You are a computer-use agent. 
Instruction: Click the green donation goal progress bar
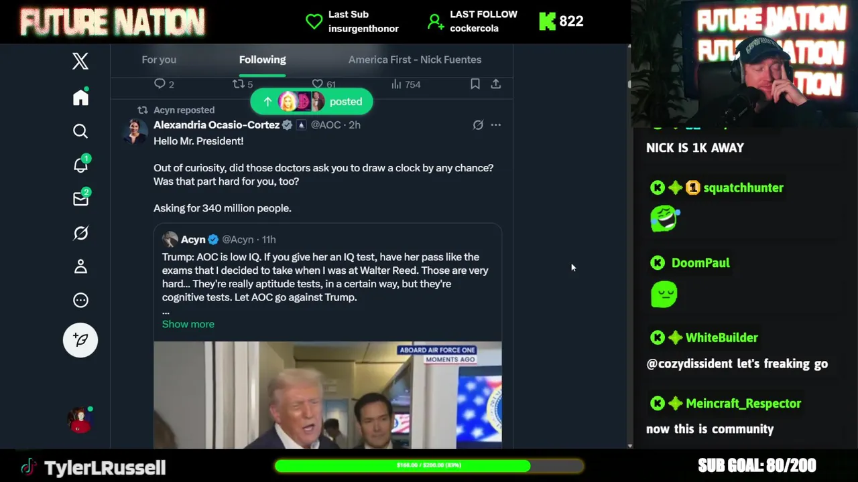pos(429,465)
